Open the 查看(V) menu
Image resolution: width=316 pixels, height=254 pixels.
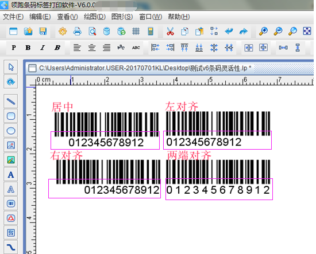click(68, 17)
